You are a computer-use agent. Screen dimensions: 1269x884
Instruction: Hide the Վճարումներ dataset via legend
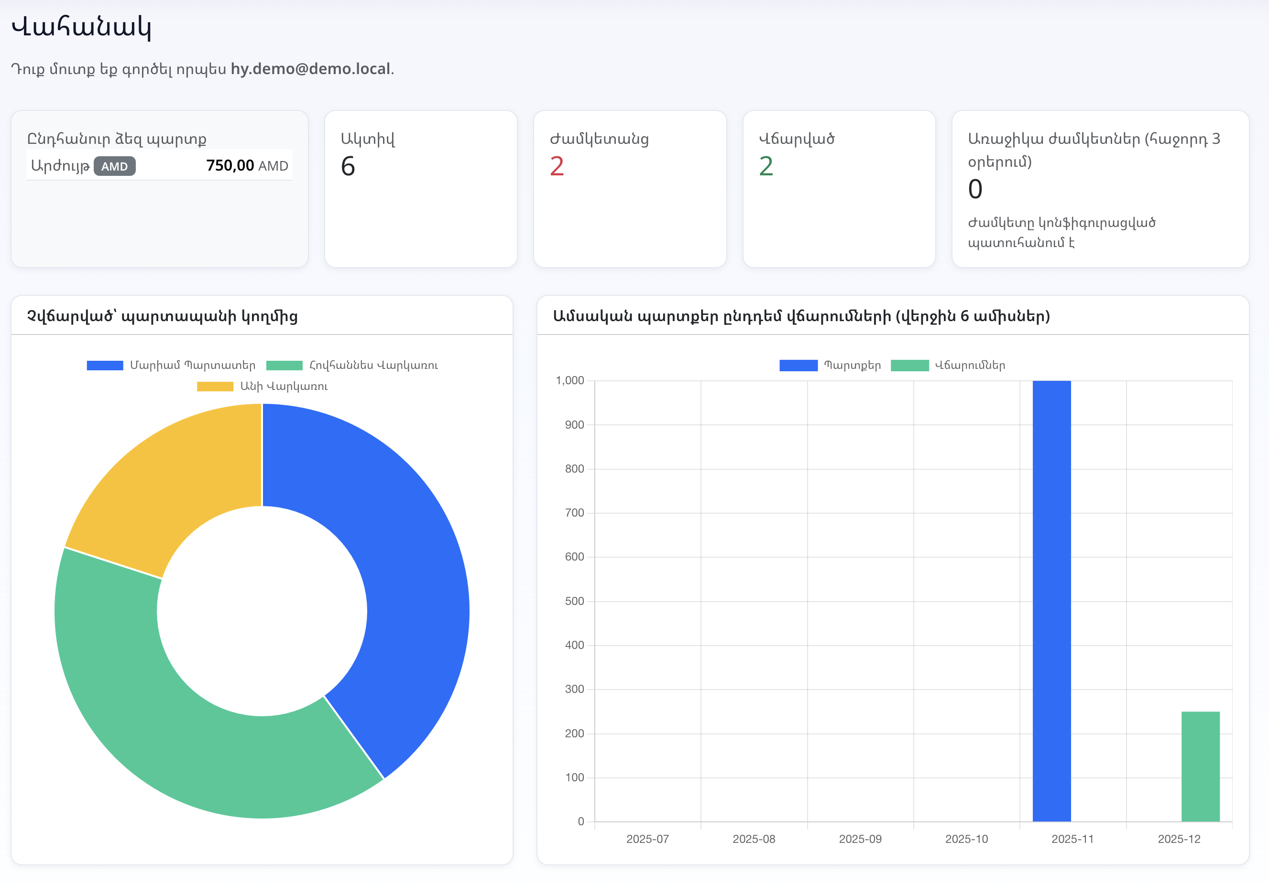pyautogui.click(x=909, y=365)
